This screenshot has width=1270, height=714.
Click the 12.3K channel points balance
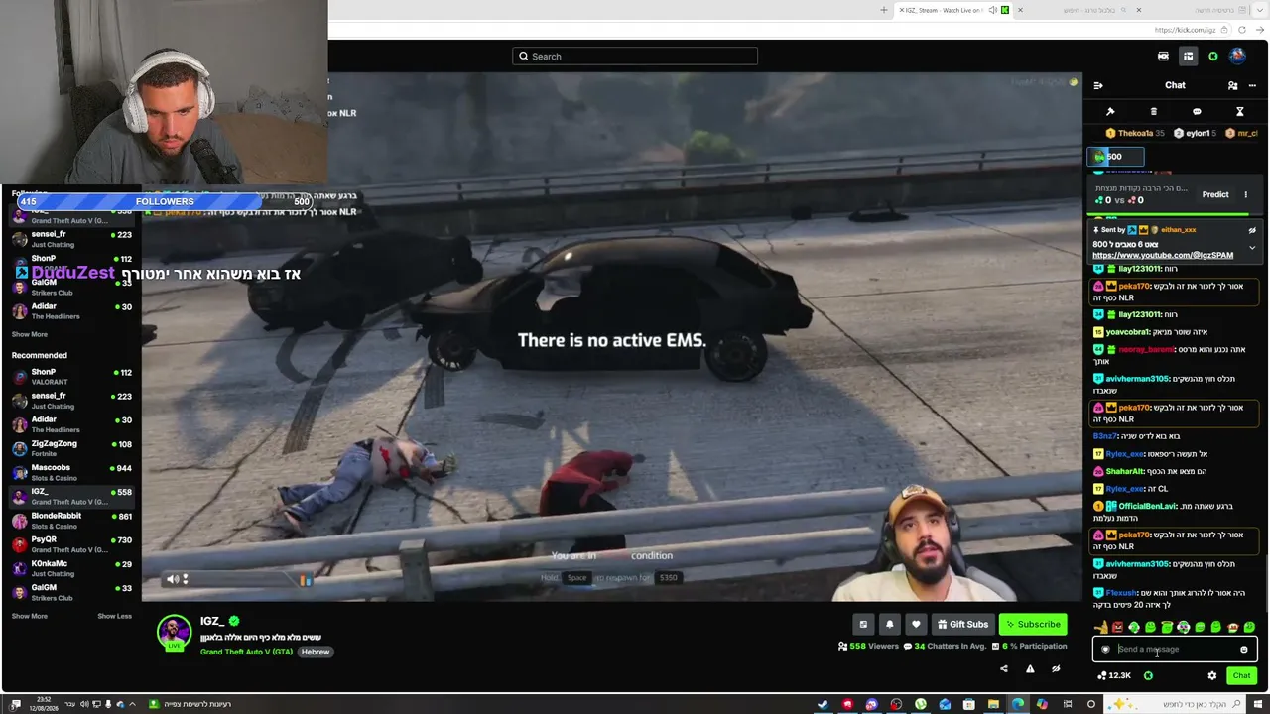pos(1114,675)
